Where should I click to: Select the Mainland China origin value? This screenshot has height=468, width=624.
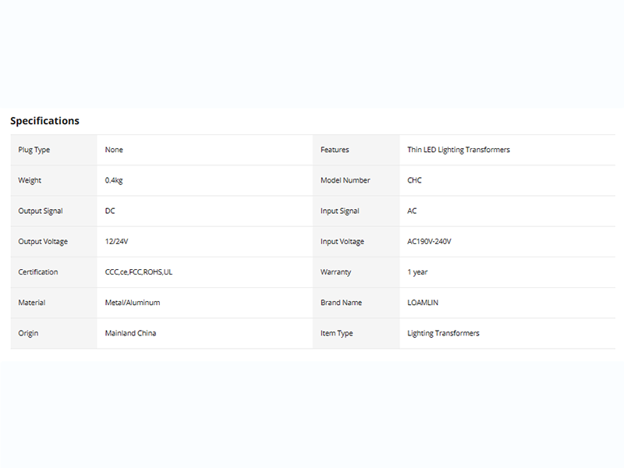coord(130,333)
